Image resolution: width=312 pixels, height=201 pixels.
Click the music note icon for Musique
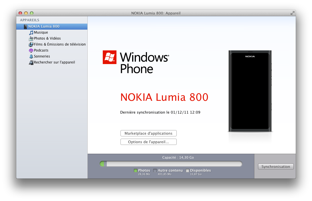tap(31, 32)
